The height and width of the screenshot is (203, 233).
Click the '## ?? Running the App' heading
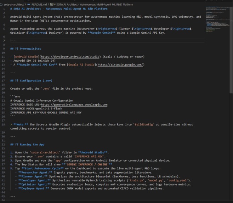(27, 145)
